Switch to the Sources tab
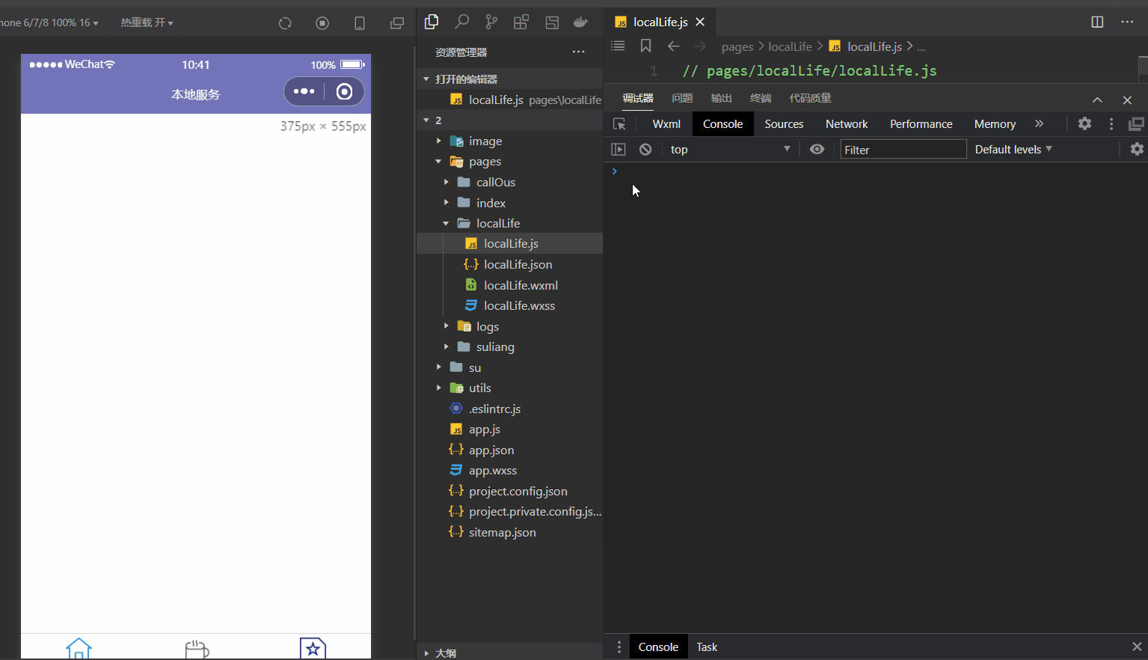The height and width of the screenshot is (660, 1148). point(784,124)
